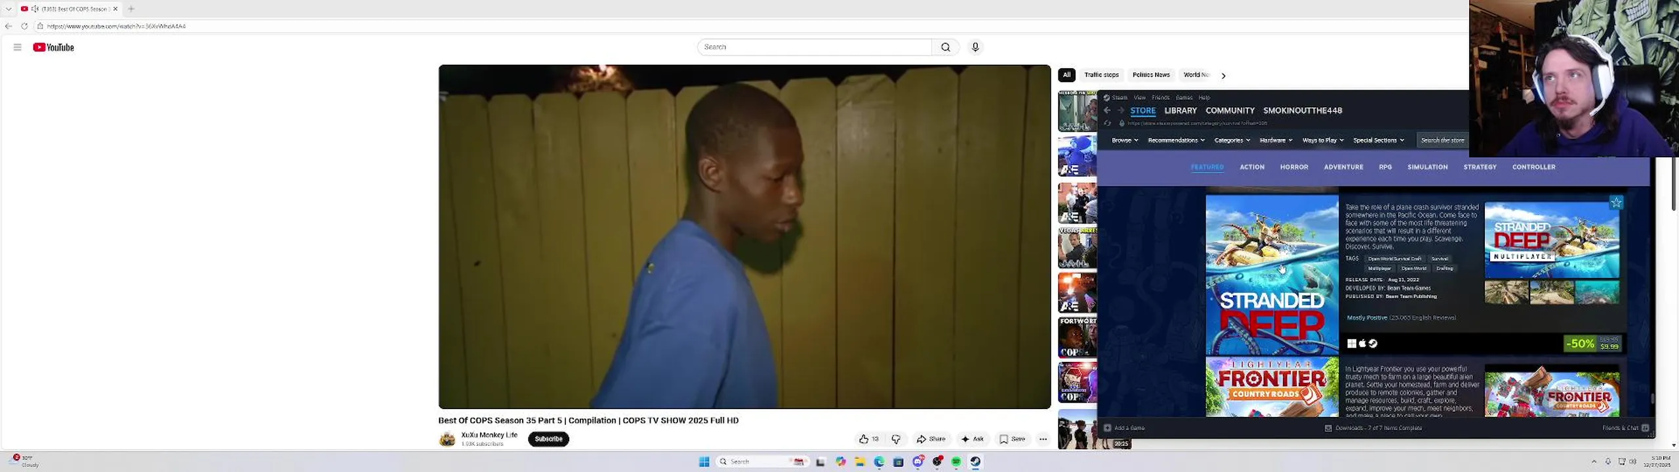1679x472 pixels.
Task: Expand the Ways to Play dropdown
Action: [1323, 140]
